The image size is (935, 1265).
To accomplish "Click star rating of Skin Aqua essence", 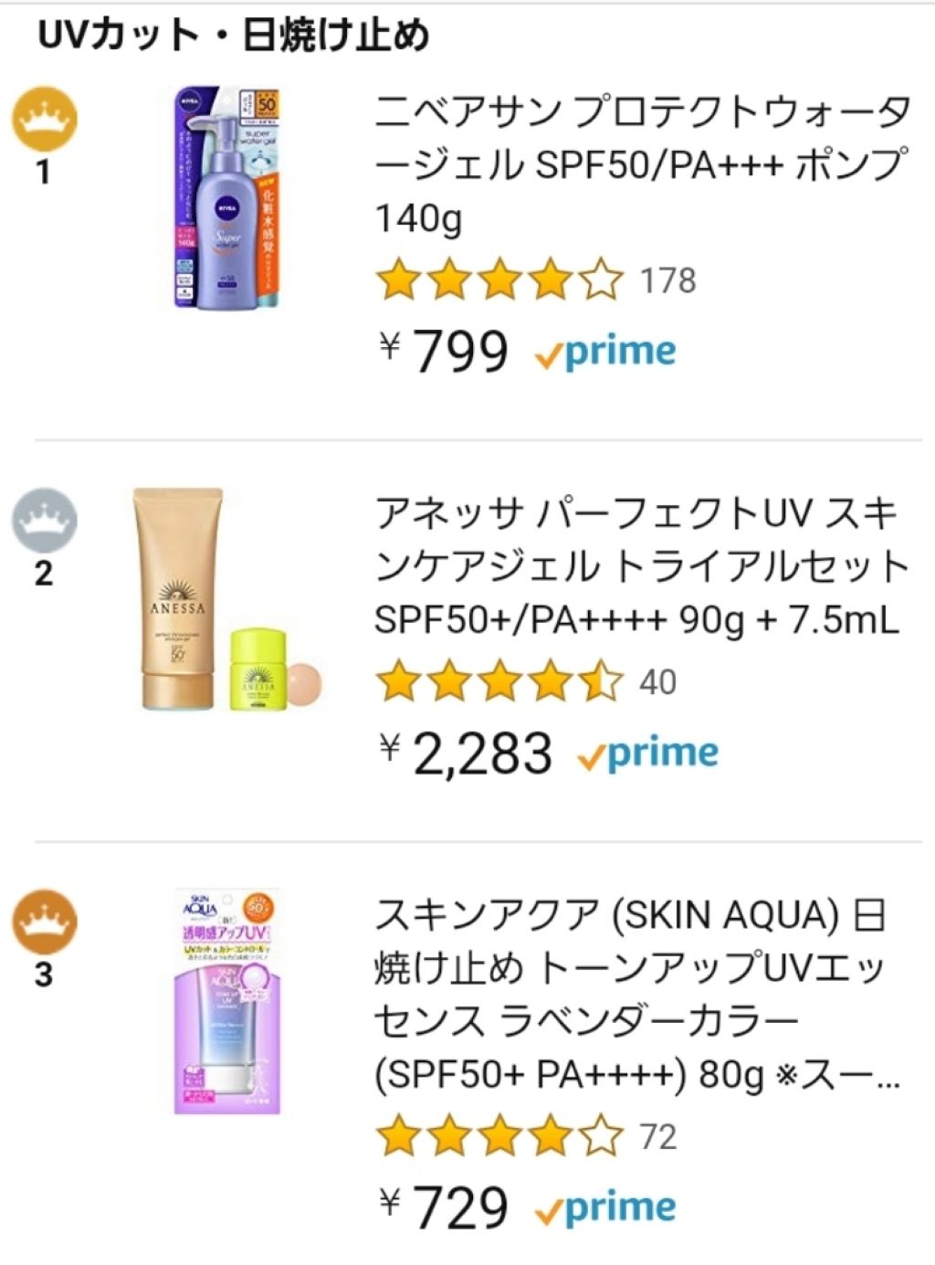I will [x=499, y=1137].
